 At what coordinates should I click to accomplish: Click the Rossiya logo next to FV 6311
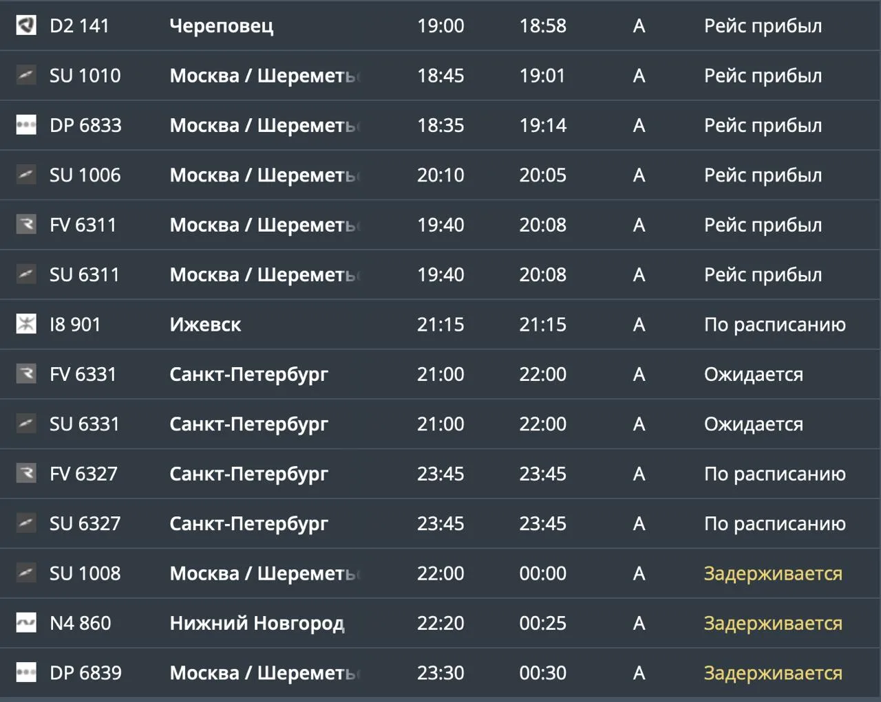pyautogui.click(x=26, y=225)
